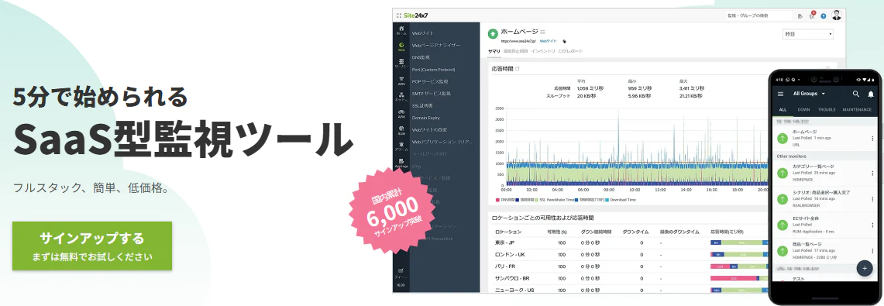Viewport: 884px width, 306px height.
Task: Tap the search magnifier icon on phone
Action: pyautogui.click(x=856, y=94)
